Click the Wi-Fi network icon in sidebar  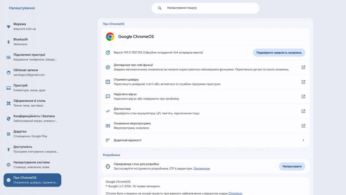8,27
